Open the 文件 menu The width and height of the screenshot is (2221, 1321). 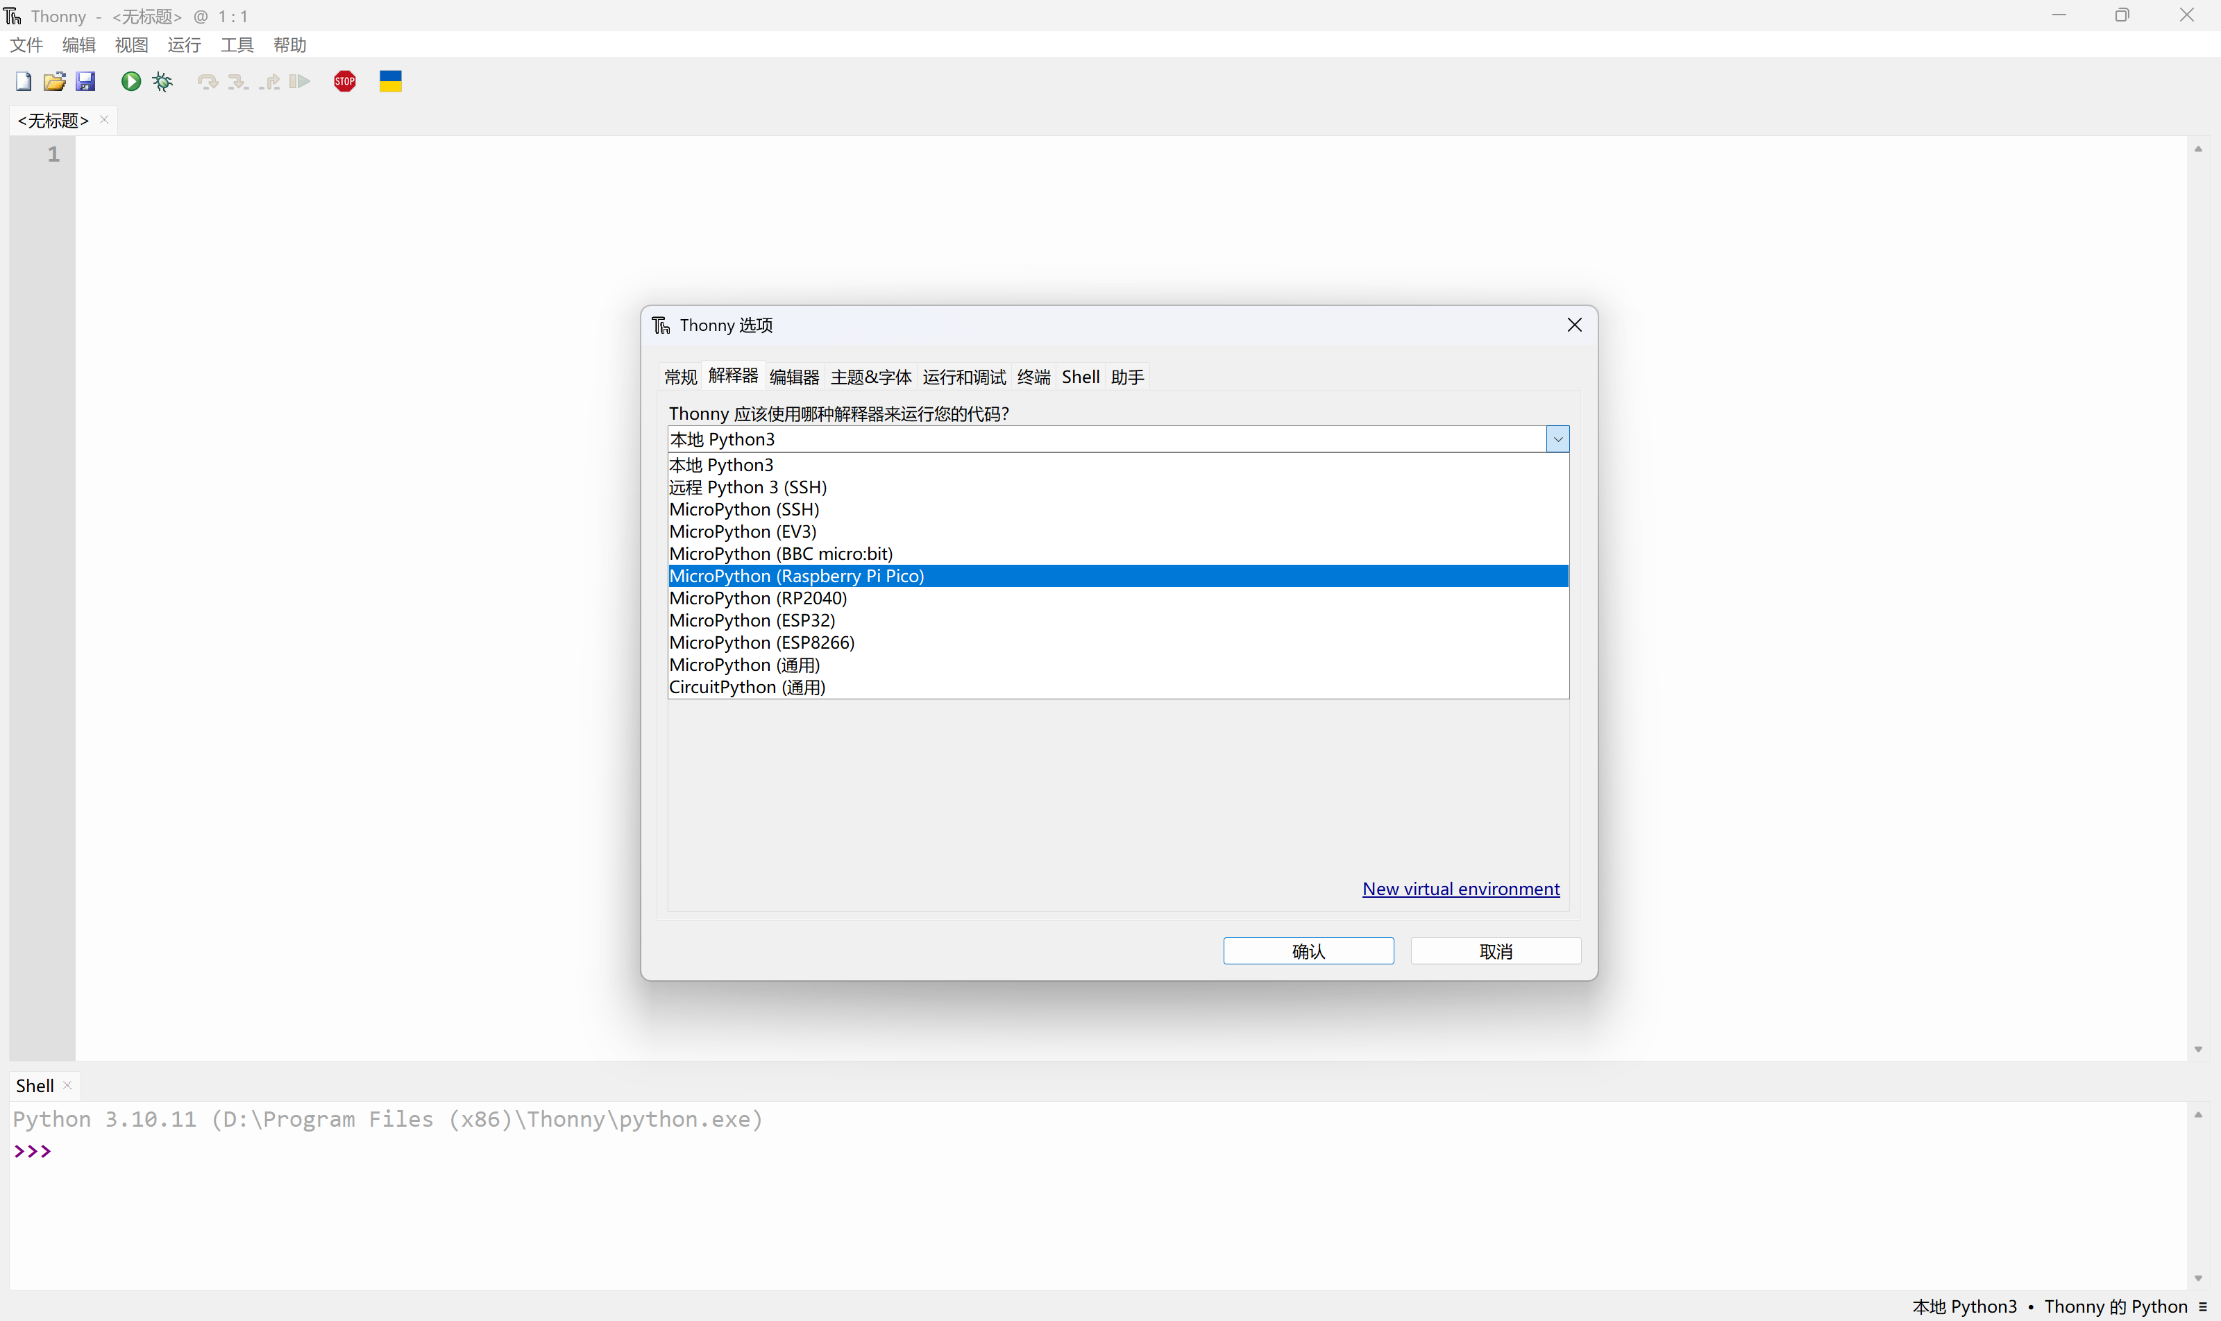(26, 44)
